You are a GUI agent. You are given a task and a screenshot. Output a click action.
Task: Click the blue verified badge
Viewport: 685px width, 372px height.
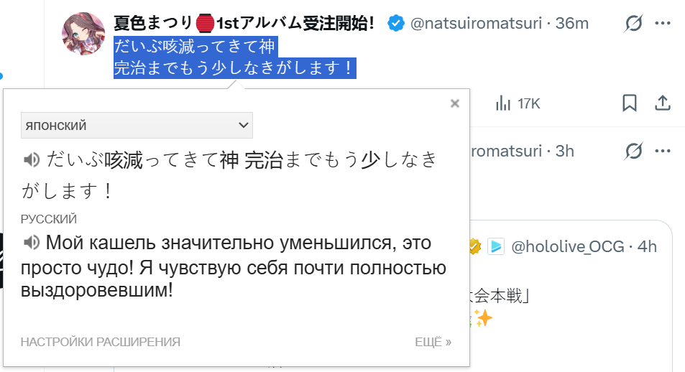coord(396,23)
